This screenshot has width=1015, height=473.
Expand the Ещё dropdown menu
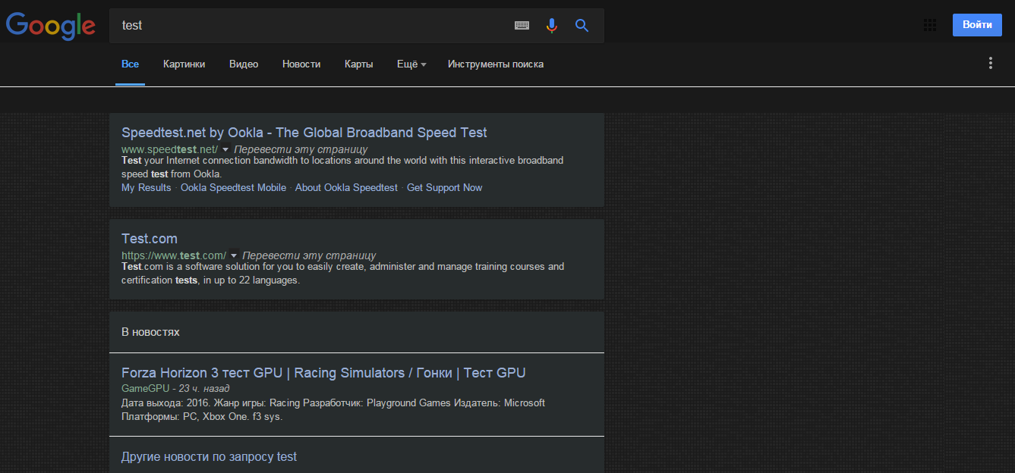pyautogui.click(x=411, y=64)
